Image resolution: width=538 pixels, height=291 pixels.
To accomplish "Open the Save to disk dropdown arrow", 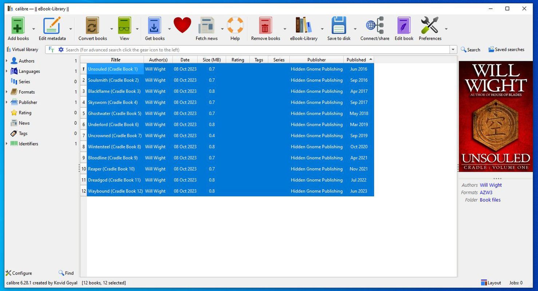I will (x=355, y=29).
